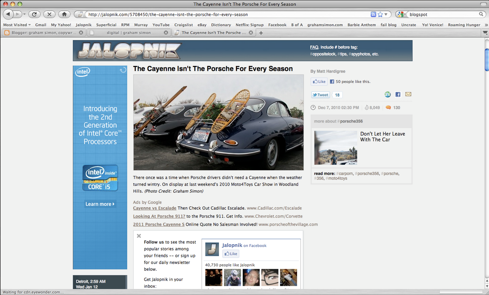Like the article with the Like button
The height and width of the screenshot is (295, 489).
pyautogui.click(x=319, y=81)
